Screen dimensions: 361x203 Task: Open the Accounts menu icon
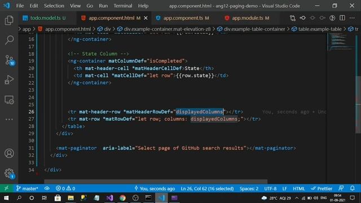pyautogui.click(x=9, y=153)
